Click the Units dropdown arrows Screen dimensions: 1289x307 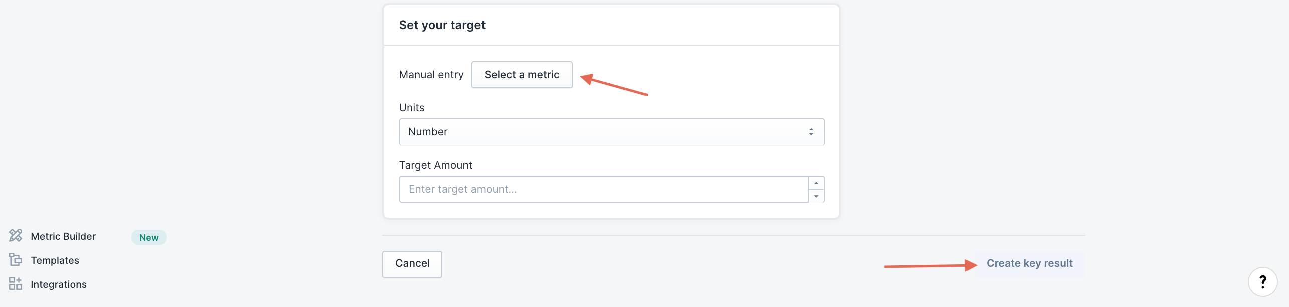811,132
